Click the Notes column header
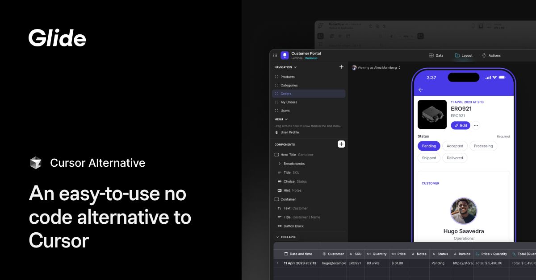This screenshot has width=536, height=280. 419,254
